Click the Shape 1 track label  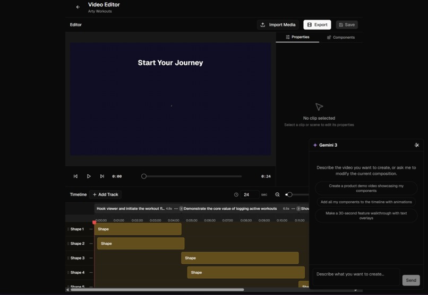tap(77, 229)
